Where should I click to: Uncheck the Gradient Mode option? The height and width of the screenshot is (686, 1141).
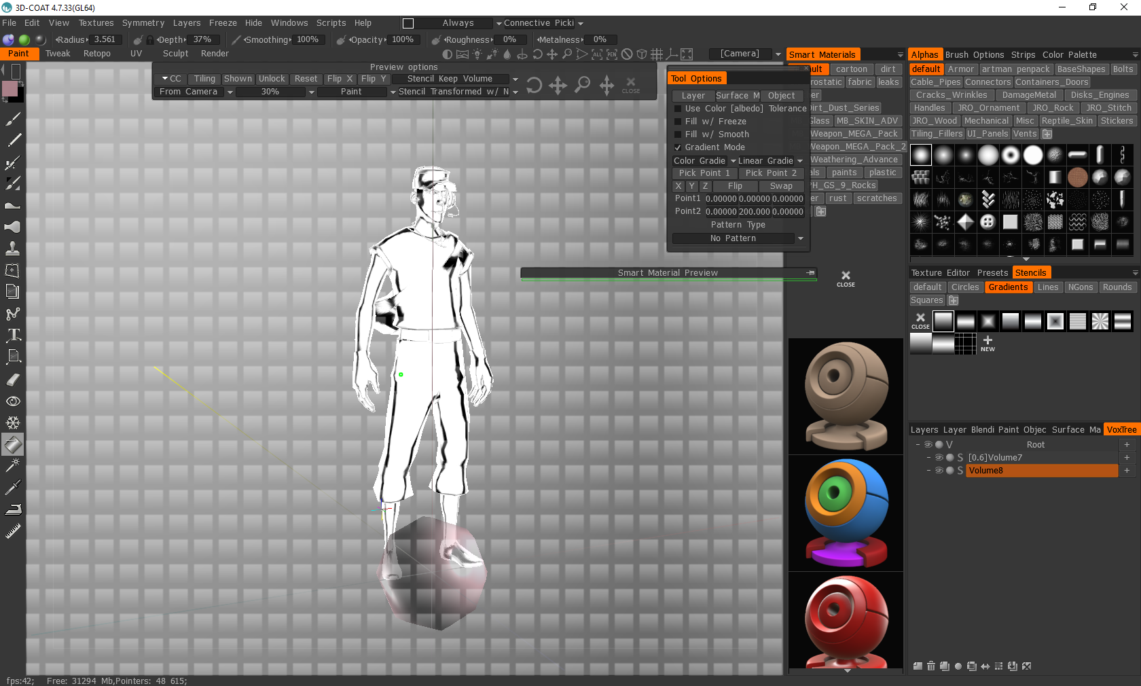pos(678,147)
